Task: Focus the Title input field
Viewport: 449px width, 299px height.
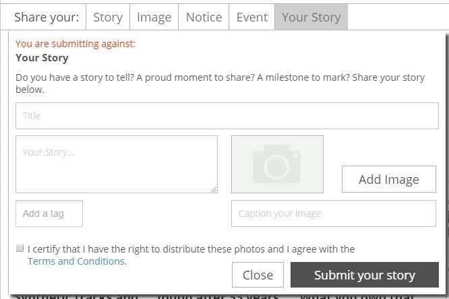Action: coord(227,116)
